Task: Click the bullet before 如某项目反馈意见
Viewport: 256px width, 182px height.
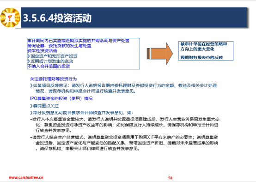Action: pos(31,85)
